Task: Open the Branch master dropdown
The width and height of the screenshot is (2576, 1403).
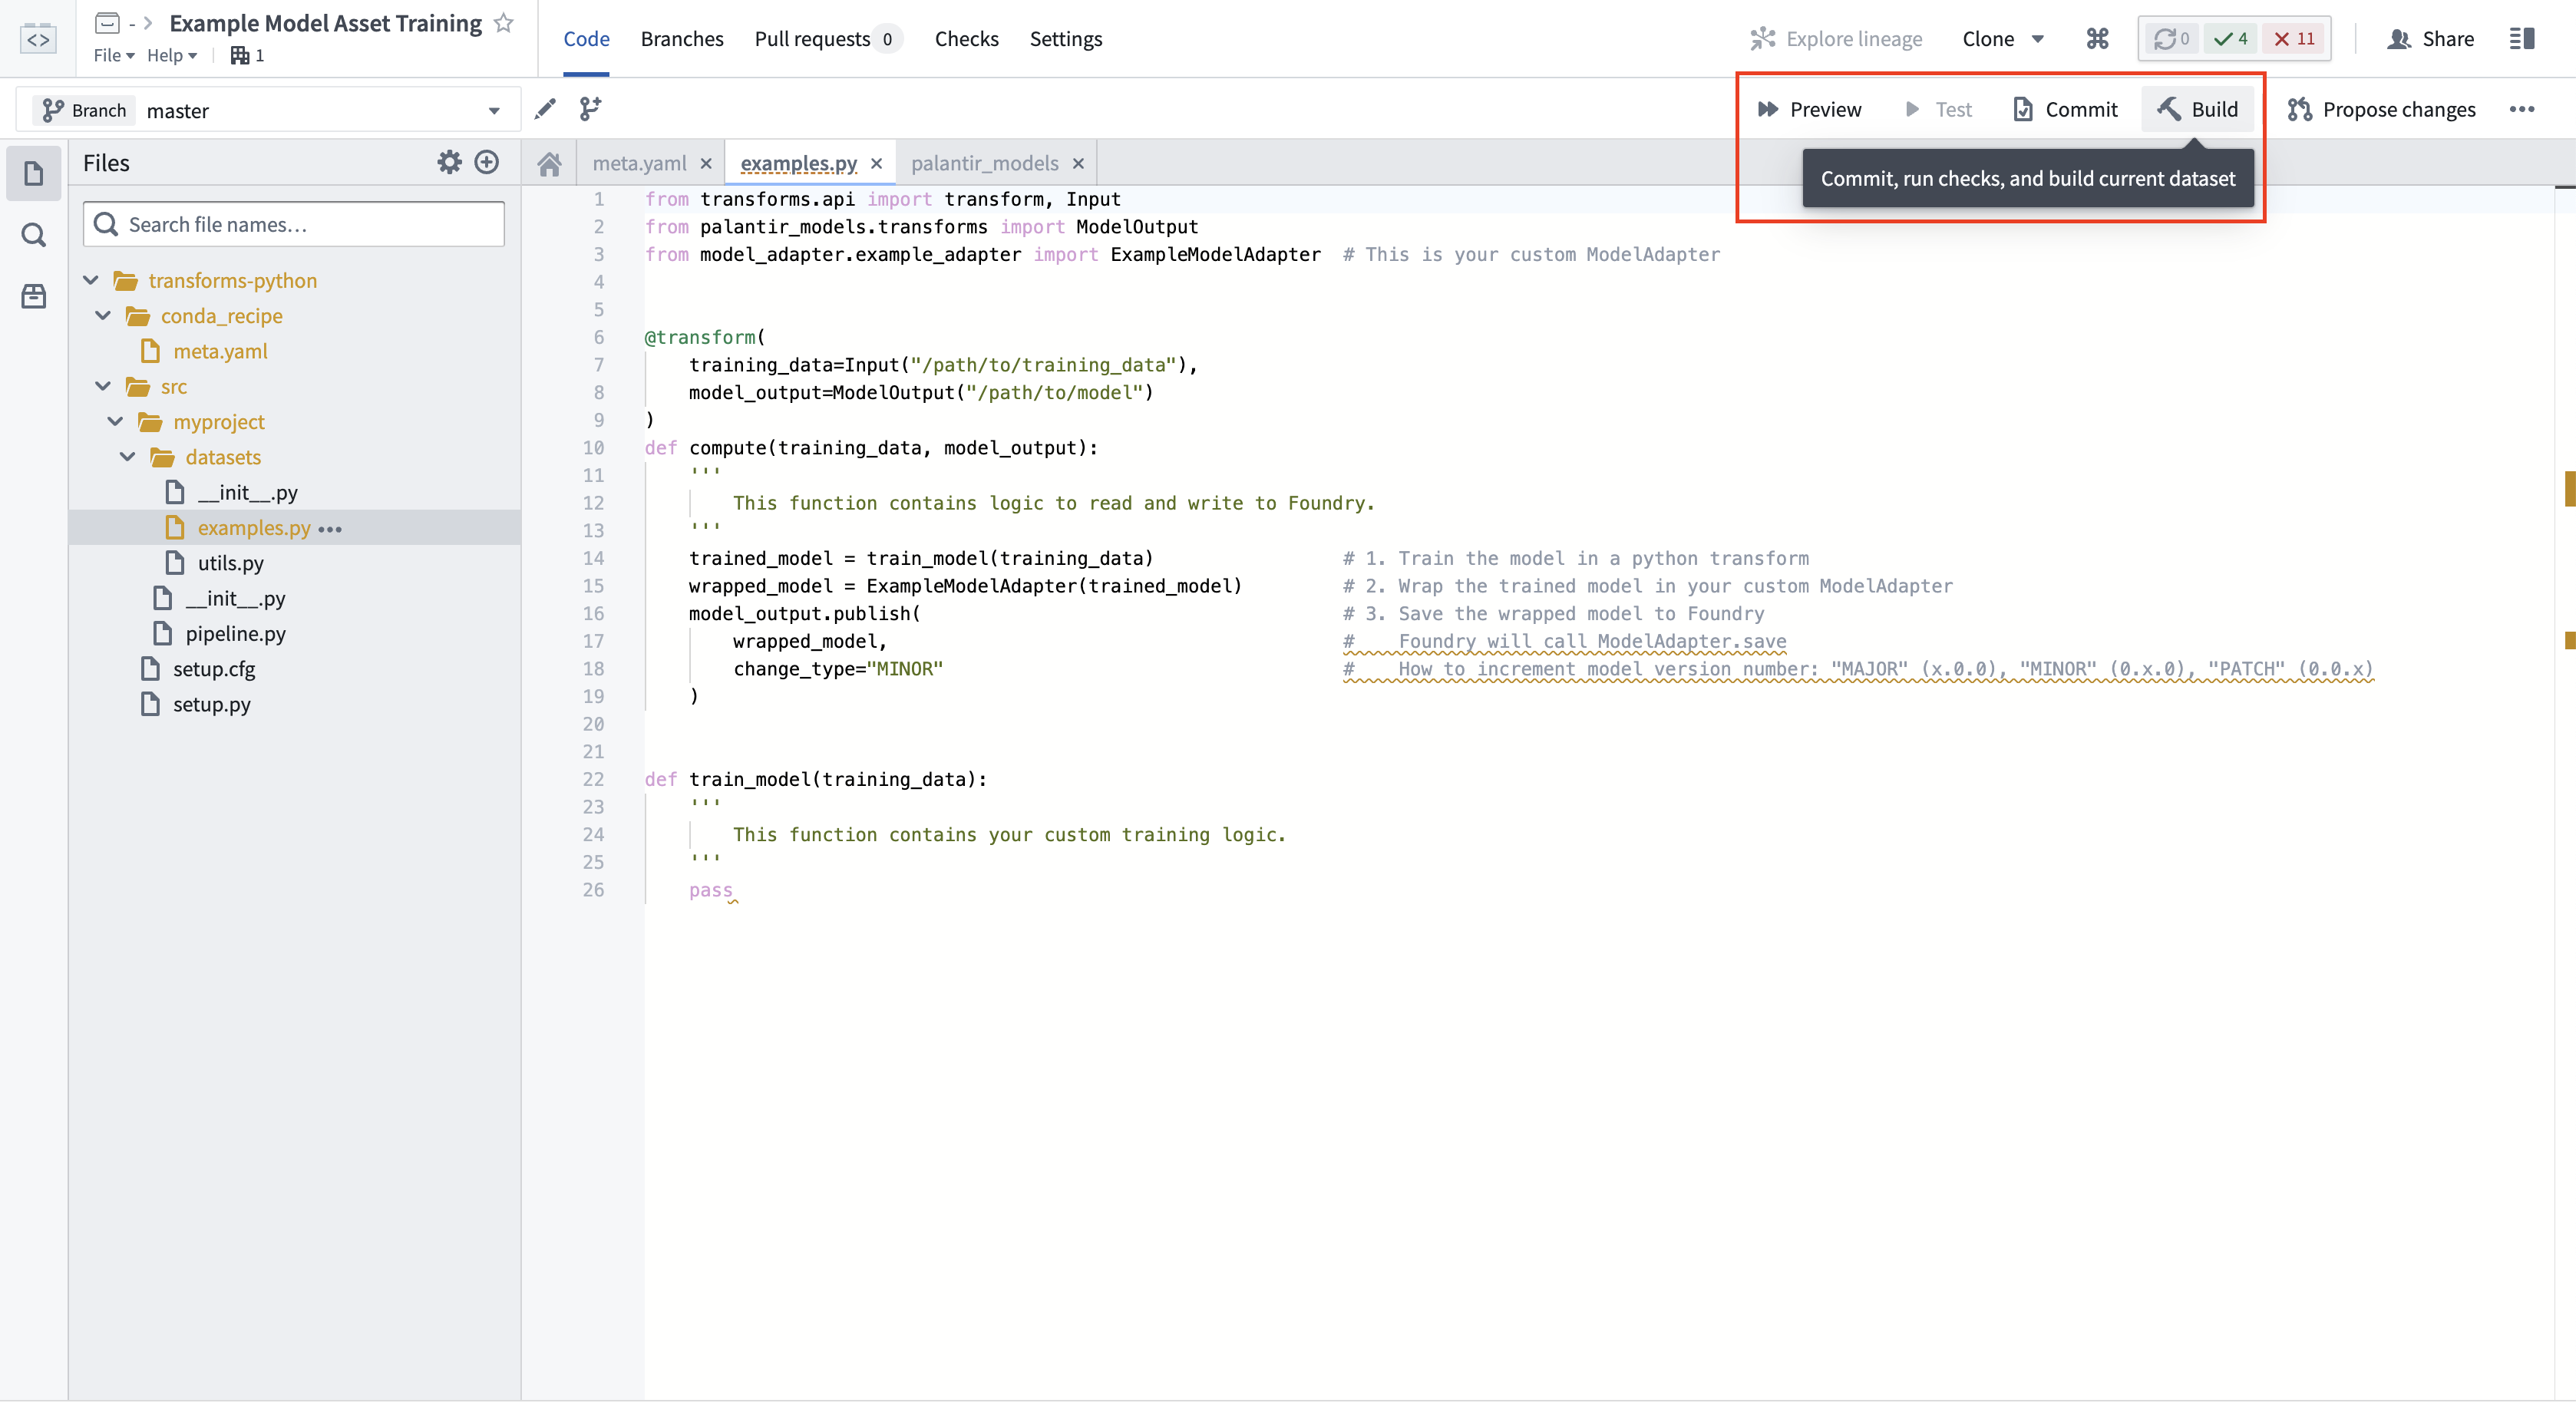Action: tap(269, 110)
